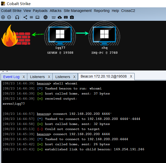
Task: Click 'Tasked to connect to 192.168.200.200:4444' line
Action: 66,139
